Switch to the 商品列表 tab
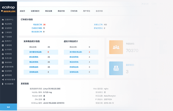The width and height of the screenshot is (173, 111). point(61,11)
